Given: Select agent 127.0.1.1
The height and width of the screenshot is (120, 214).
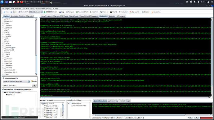Looking at the screenshot, I should (x=11, y=95).
